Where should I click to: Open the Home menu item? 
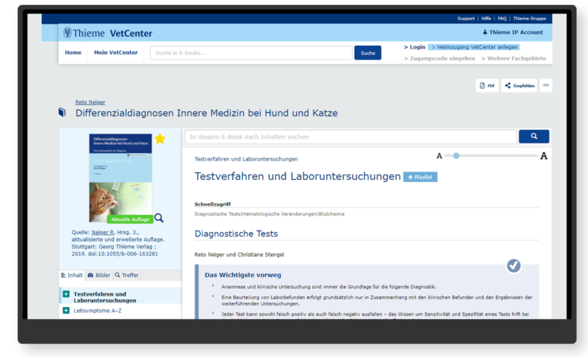point(73,53)
